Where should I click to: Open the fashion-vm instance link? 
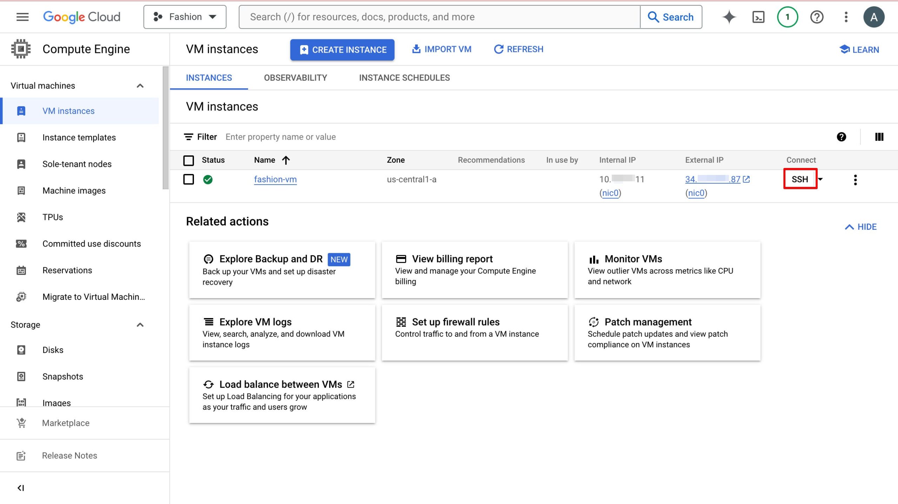(x=275, y=180)
